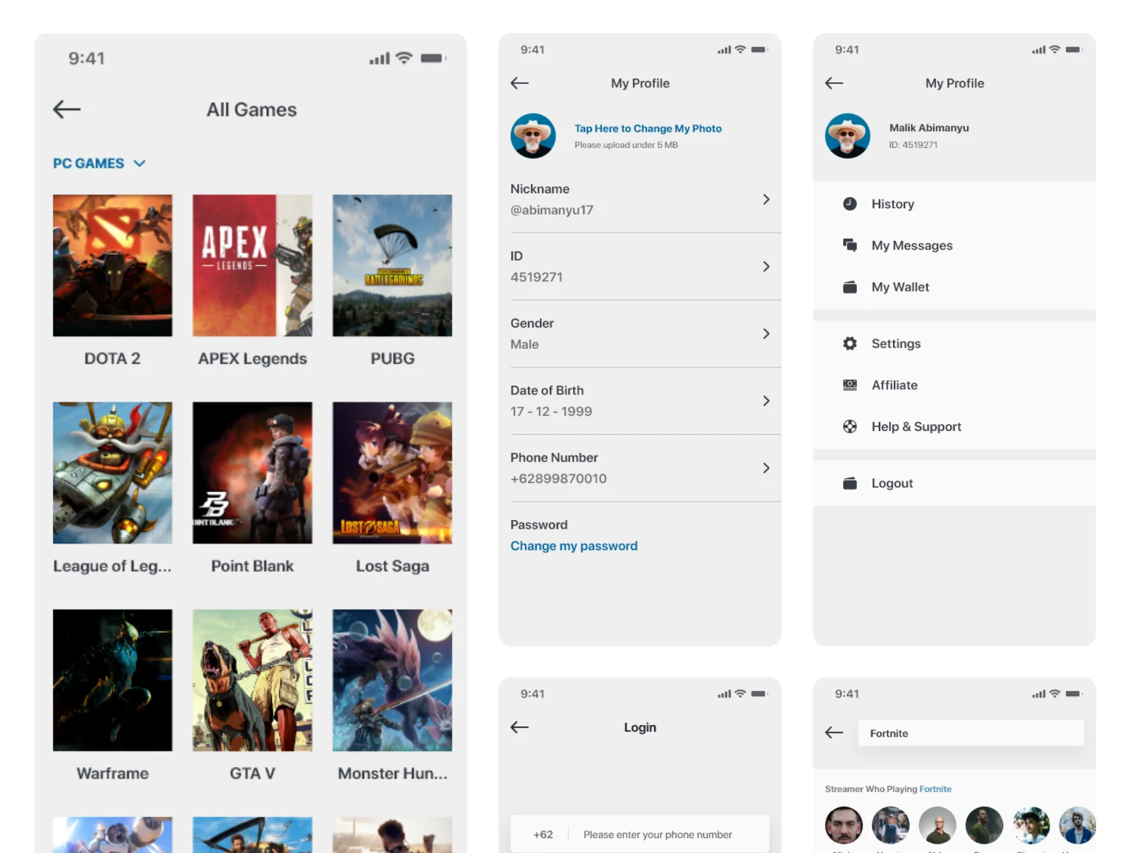Expand the Date of Birth chevron

pos(766,401)
